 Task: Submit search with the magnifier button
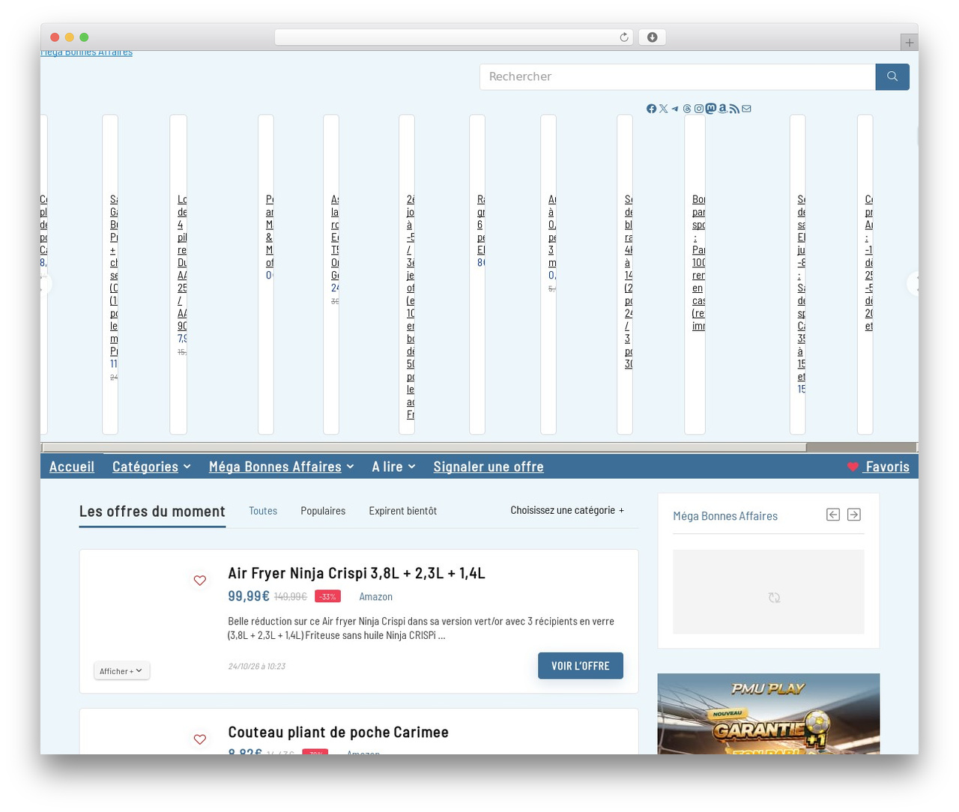coord(892,76)
